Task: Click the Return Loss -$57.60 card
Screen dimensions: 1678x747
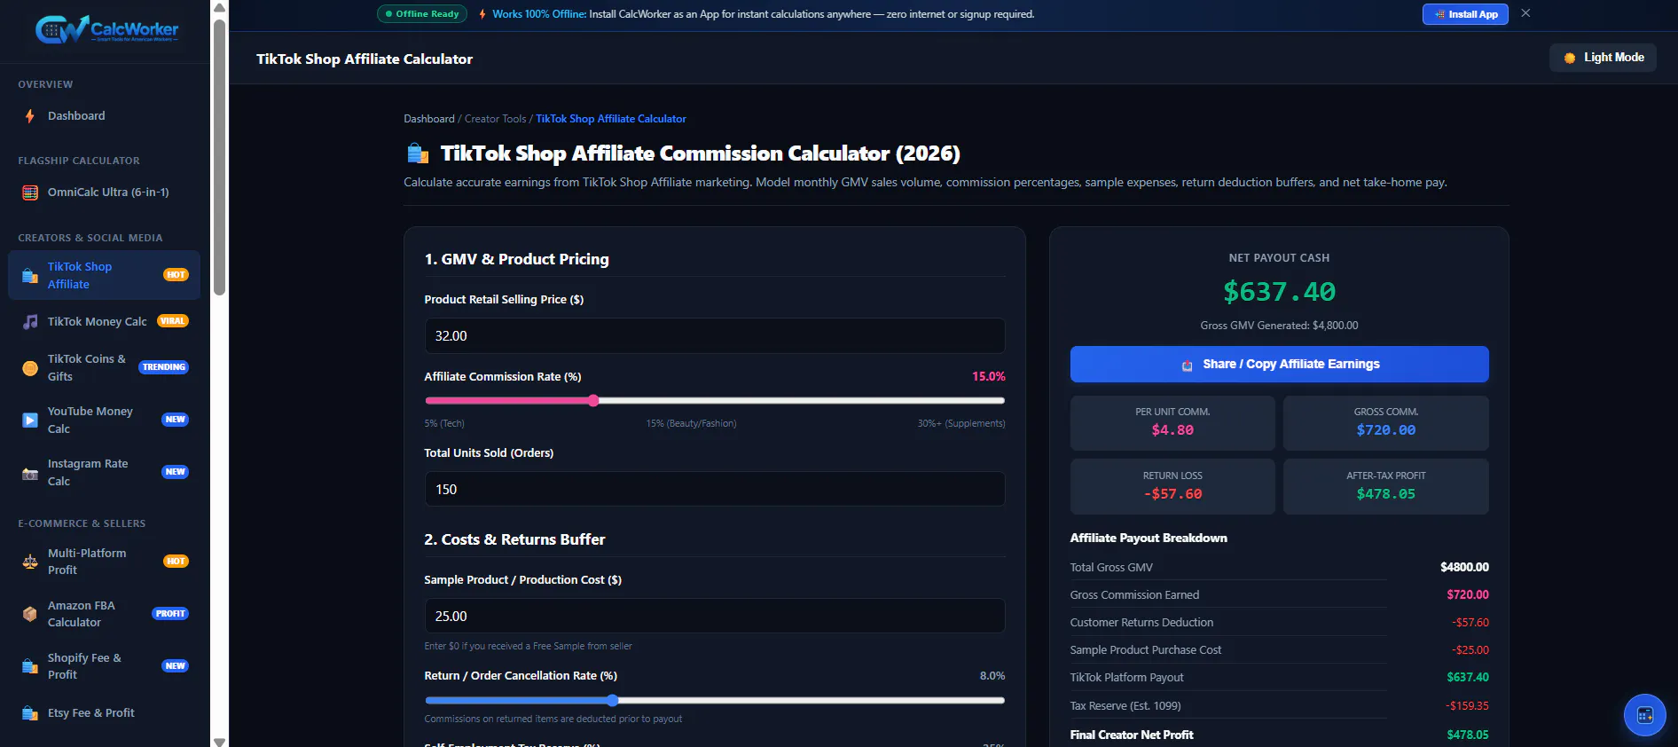Action: coord(1172,486)
